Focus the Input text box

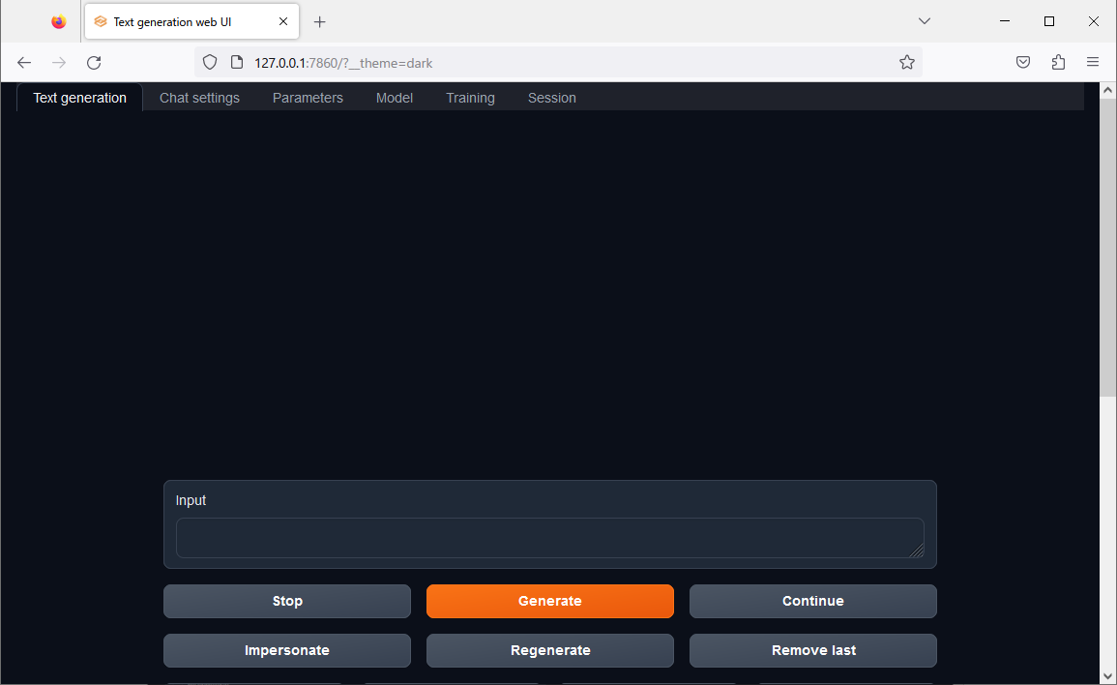[x=550, y=538]
